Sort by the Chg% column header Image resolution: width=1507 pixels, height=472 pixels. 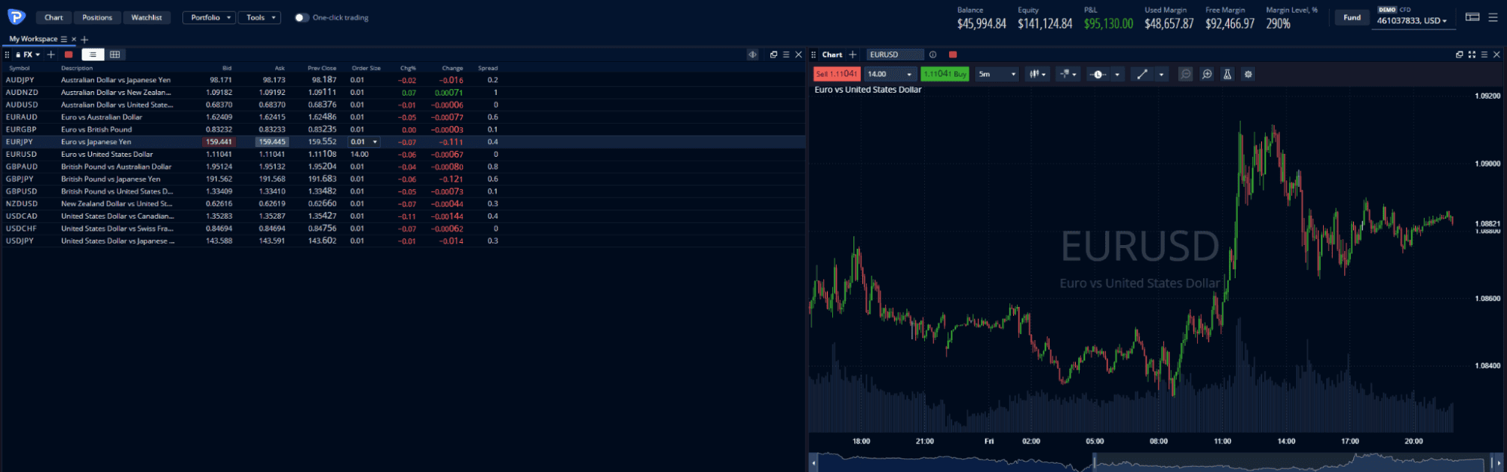click(x=408, y=68)
